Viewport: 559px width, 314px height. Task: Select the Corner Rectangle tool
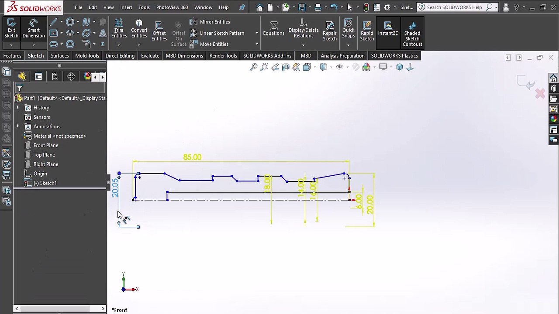pos(53,33)
